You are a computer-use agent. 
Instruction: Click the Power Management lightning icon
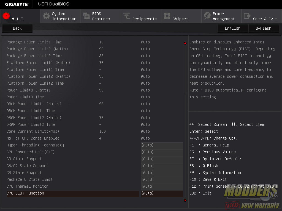(207, 16)
